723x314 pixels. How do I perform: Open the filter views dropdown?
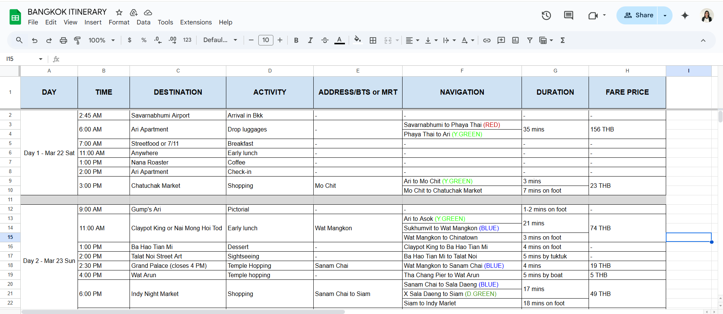[546, 40]
